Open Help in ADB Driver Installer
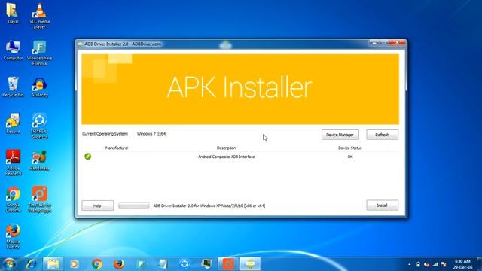Image resolution: width=482 pixels, height=271 pixels. click(97, 206)
